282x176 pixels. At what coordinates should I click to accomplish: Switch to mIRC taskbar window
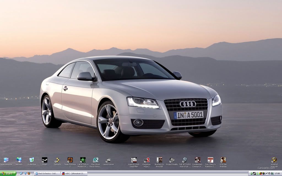(x=74, y=174)
